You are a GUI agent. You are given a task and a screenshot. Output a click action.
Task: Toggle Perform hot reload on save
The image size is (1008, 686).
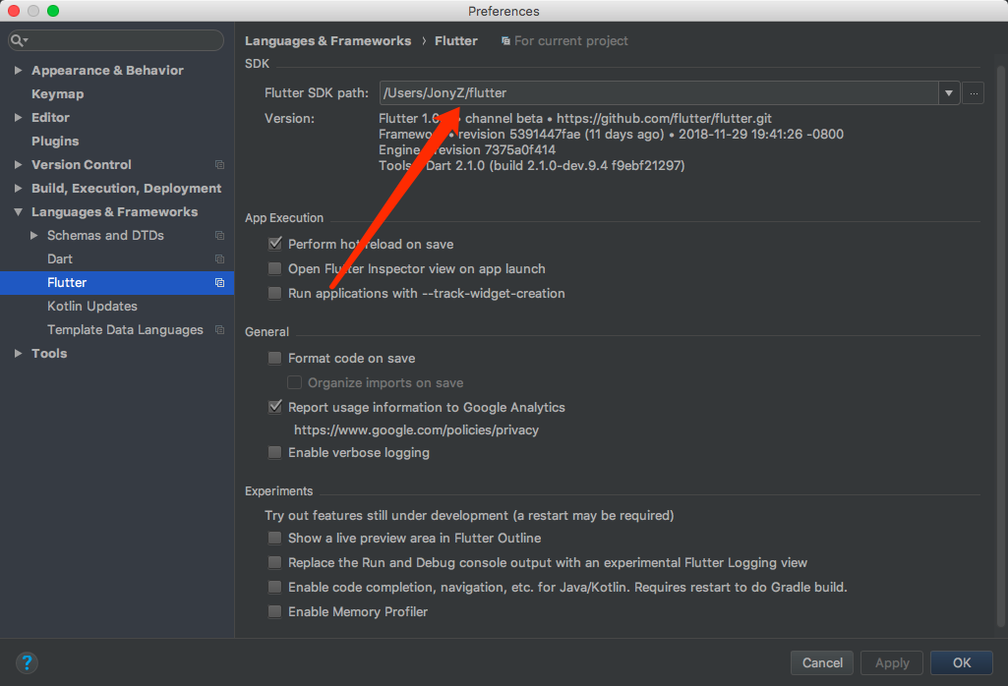[x=275, y=244]
